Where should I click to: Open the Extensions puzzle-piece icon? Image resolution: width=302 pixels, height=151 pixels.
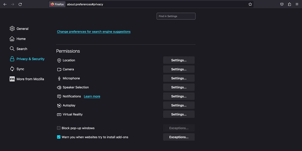click(x=289, y=4)
